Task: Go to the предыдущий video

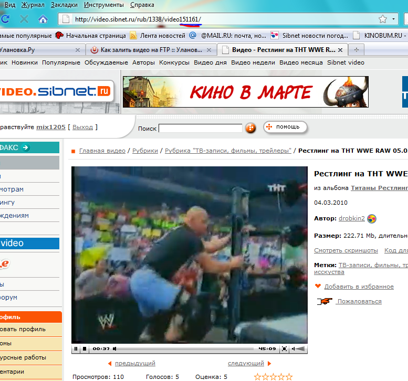Action: (x=135, y=363)
